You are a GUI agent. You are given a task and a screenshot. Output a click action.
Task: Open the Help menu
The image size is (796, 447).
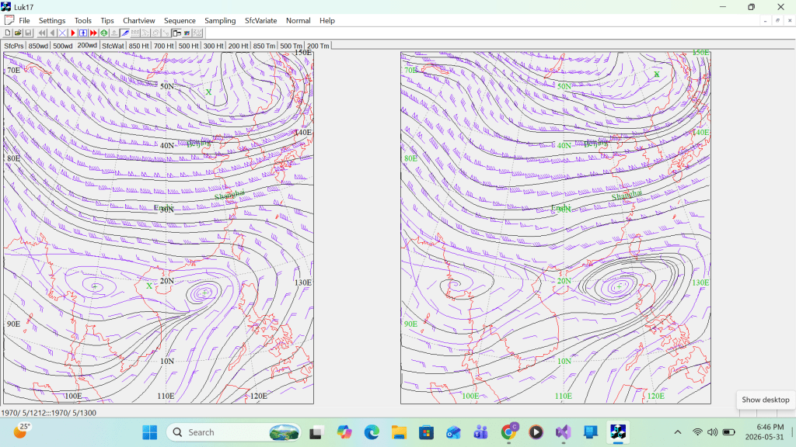(x=327, y=21)
